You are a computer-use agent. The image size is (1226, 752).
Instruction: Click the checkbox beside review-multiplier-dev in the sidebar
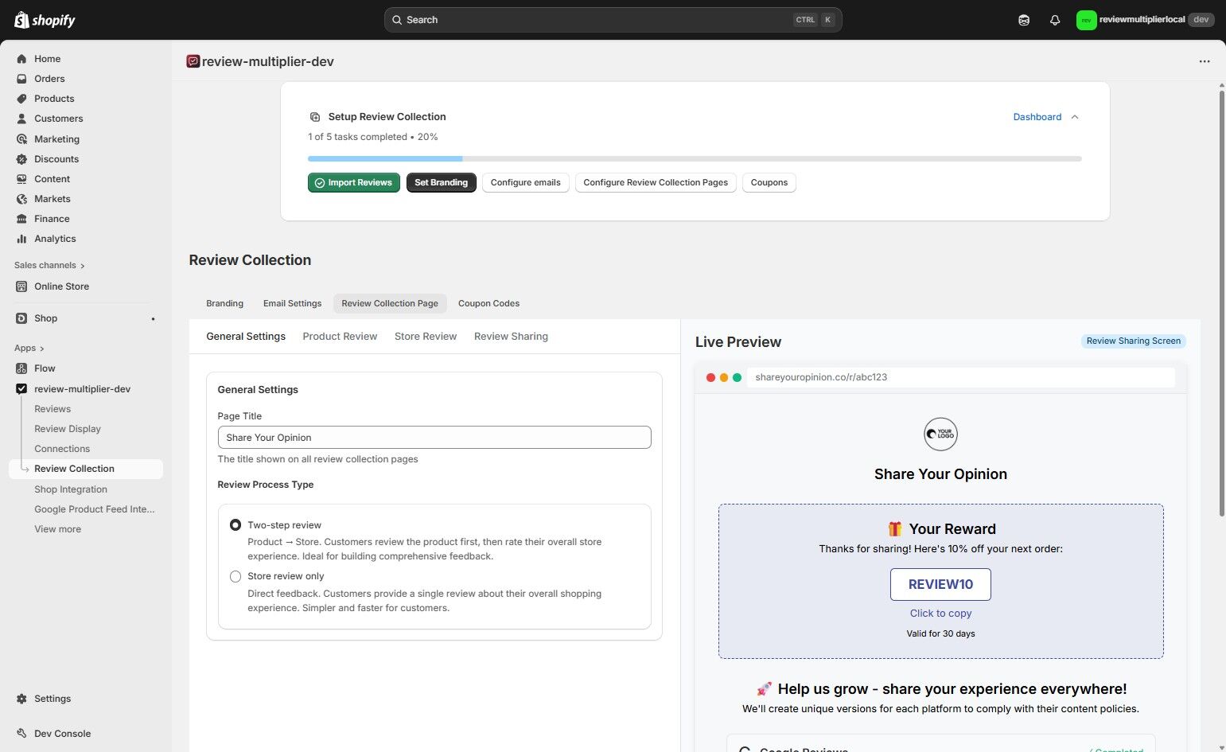[x=21, y=388]
